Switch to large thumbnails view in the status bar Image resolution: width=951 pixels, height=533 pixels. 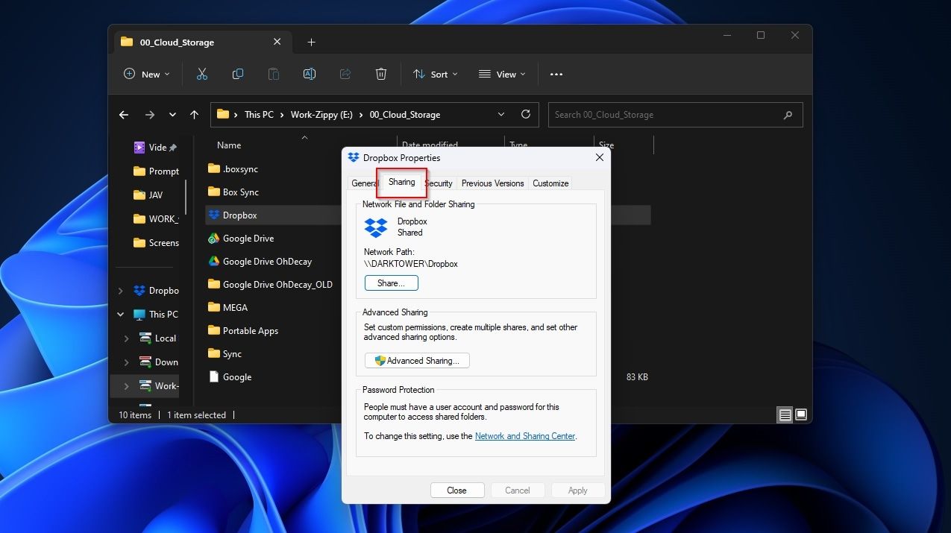(800, 414)
